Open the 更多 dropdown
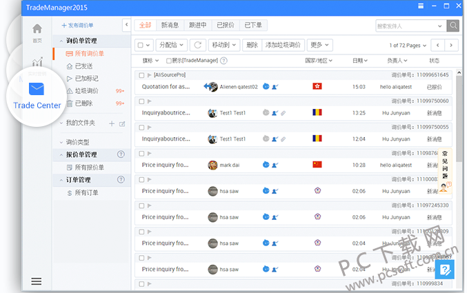This screenshot has width=467, height=293. click(x=319, y=45)
